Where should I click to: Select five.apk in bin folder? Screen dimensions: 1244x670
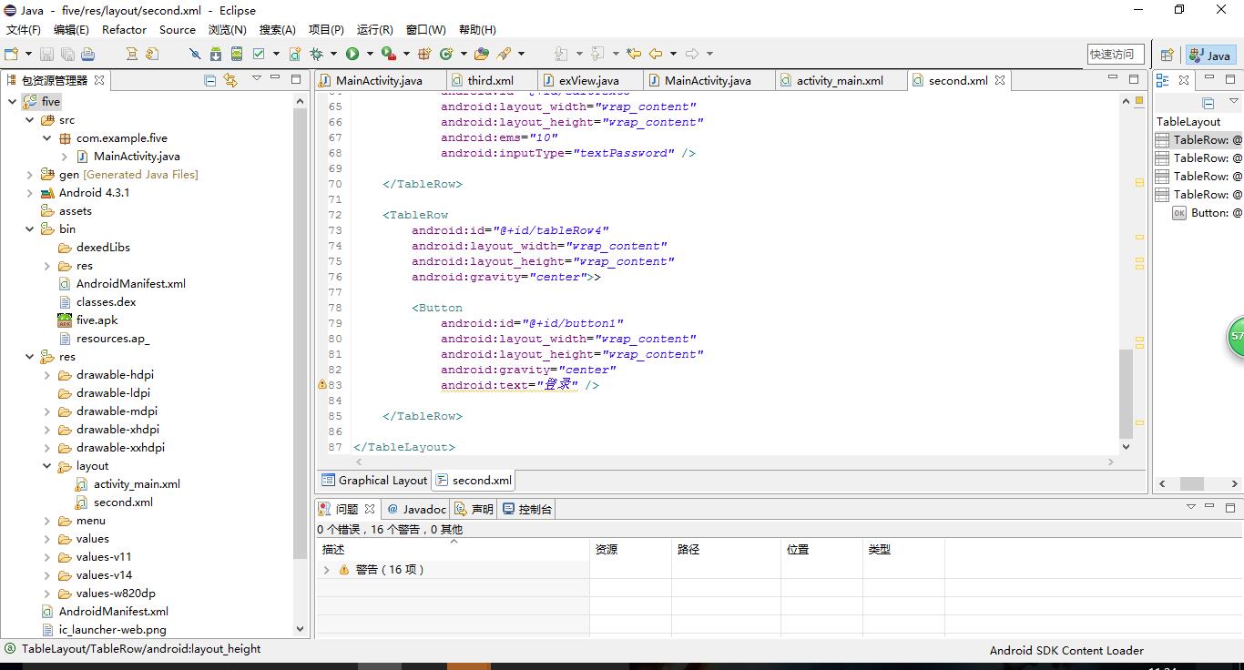click(x=97, y=320)
